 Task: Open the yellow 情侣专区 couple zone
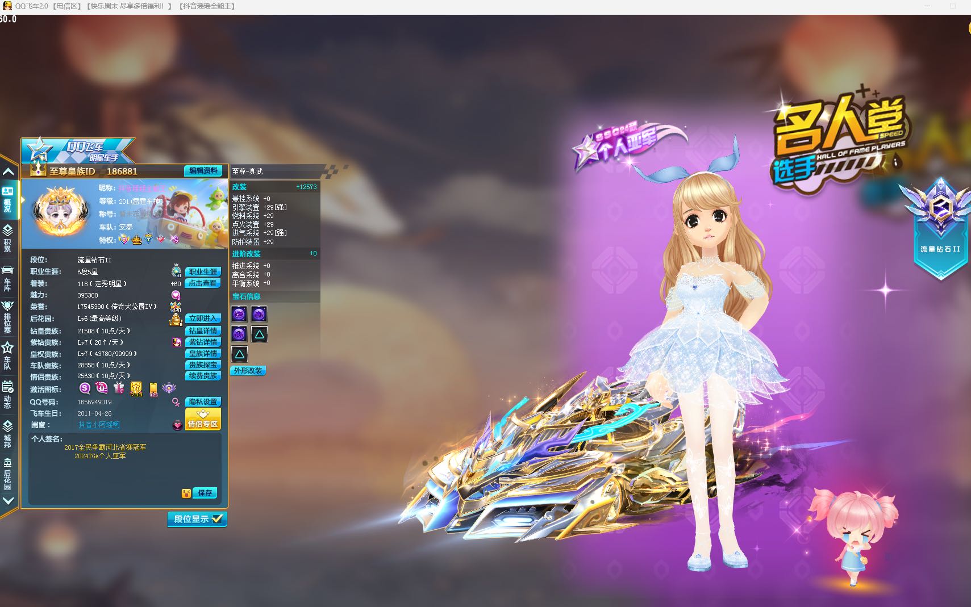pyautogui.click(x=203, y=419)
